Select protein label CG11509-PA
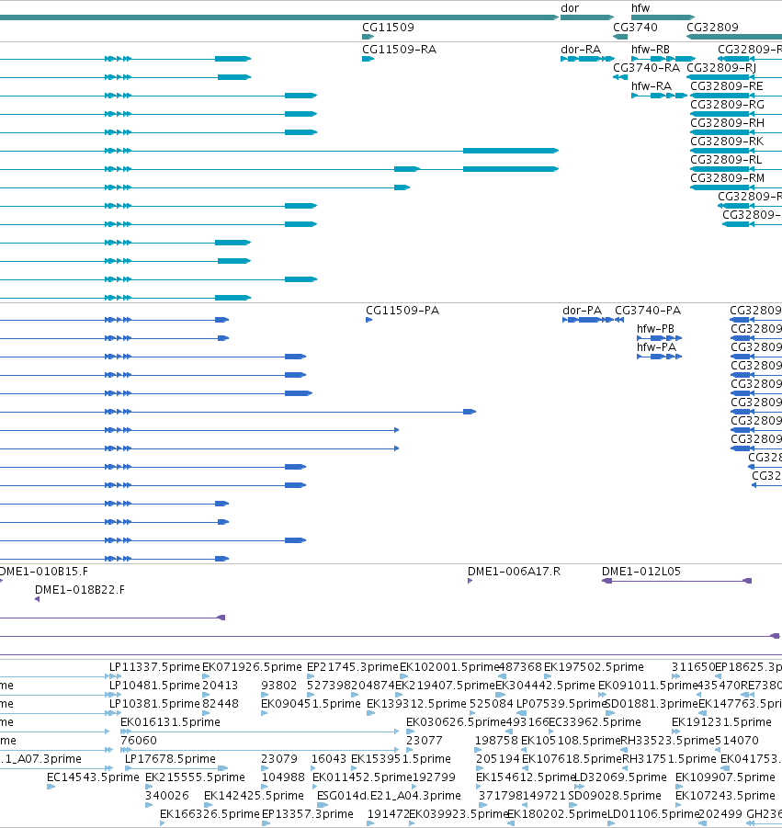 (402, 310)
